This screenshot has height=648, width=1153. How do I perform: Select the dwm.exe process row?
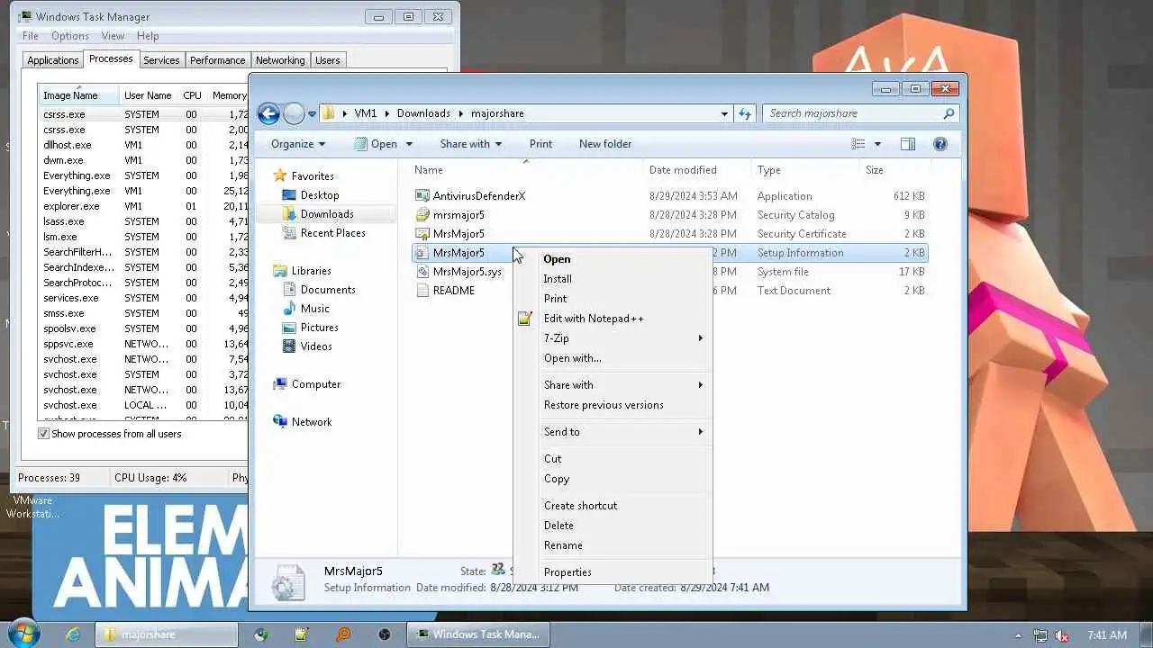(x=144, y=160)
